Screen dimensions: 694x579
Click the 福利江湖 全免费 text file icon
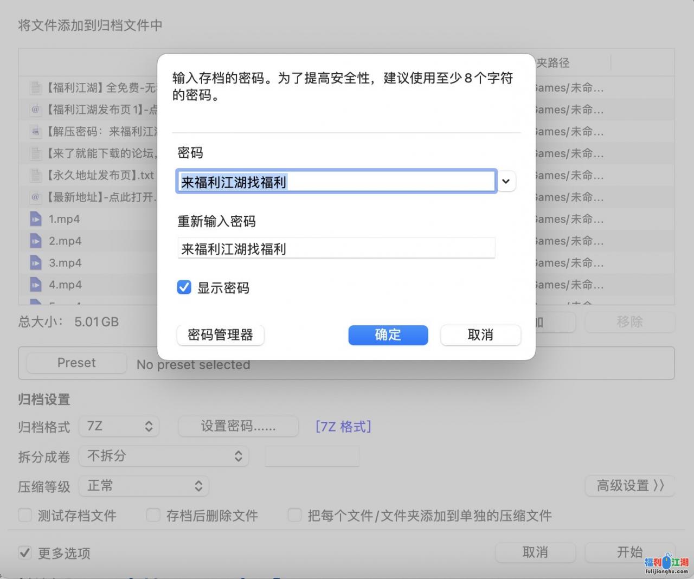[35, 88]
